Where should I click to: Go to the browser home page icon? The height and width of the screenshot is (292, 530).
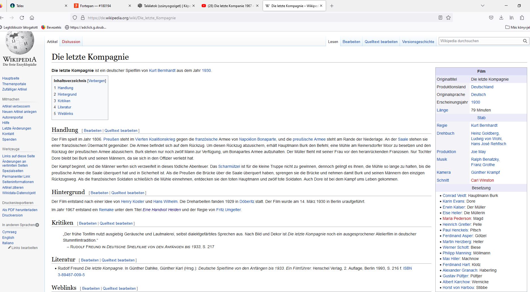tap(32, 18)
